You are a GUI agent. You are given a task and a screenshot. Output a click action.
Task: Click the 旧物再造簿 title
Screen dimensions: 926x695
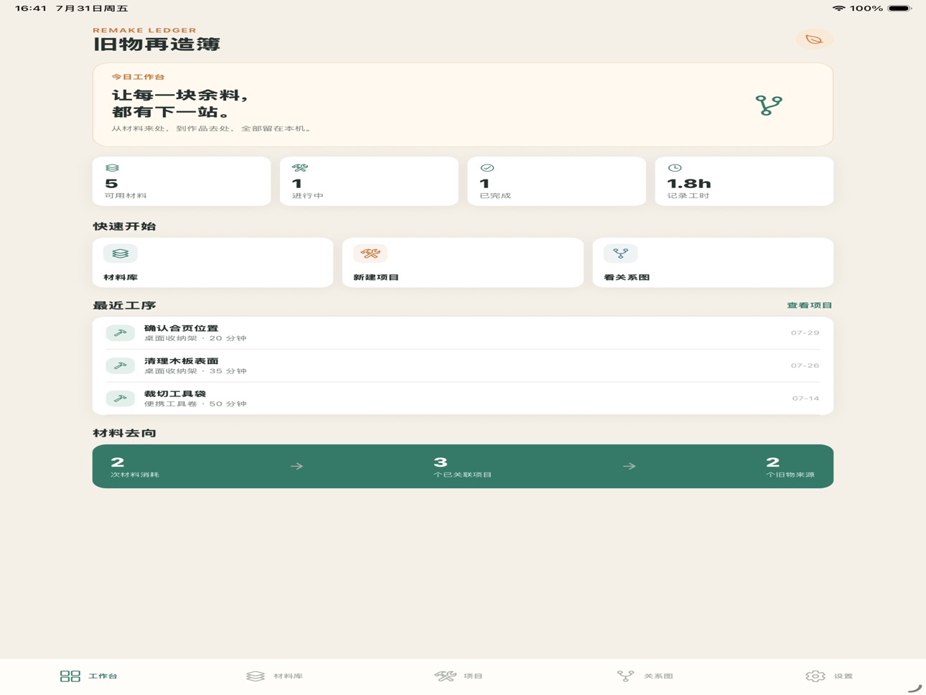point(156,44)
